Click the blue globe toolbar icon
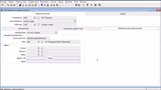Image resolution: width=161 pixels, height=90 pixels. click(42, 5)
